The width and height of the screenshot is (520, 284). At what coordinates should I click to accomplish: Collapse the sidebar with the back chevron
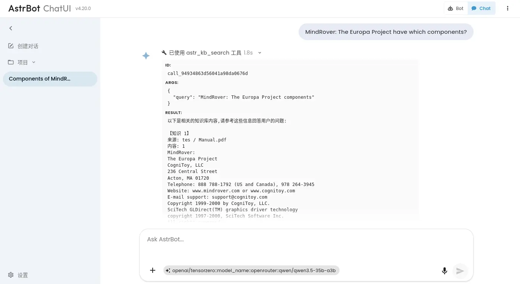[x=11, y=28]
